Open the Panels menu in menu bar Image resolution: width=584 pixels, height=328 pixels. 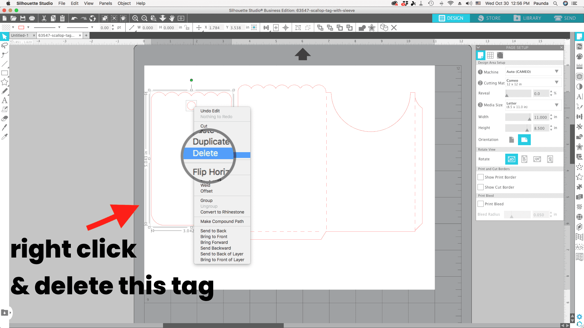point(105,3)
